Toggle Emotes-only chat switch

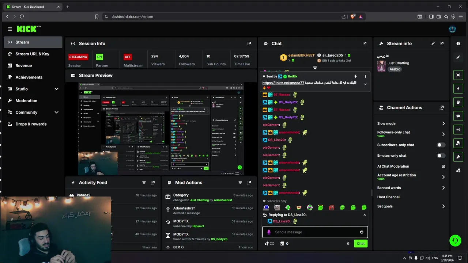point(441,156)
